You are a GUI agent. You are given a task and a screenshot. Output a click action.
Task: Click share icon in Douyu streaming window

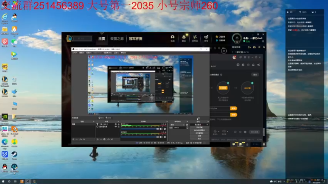(x=259, y=65)
